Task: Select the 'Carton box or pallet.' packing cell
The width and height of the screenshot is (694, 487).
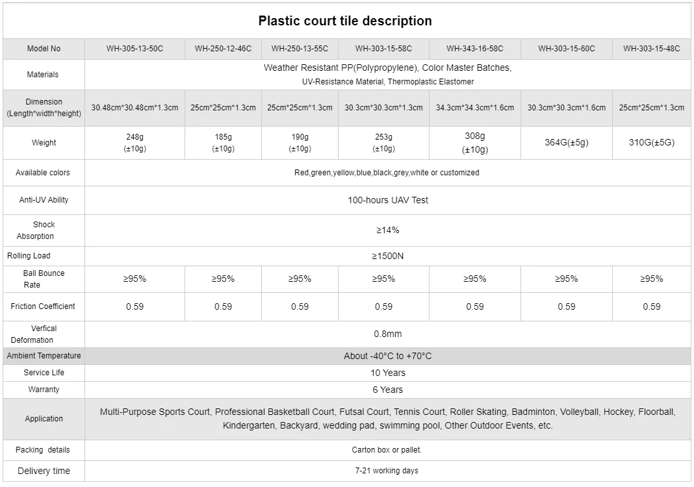Action: point(387,450)
